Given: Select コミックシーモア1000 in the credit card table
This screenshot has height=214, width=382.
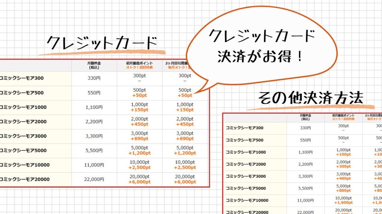Looking at the screenshot, I should pos(23,107).
